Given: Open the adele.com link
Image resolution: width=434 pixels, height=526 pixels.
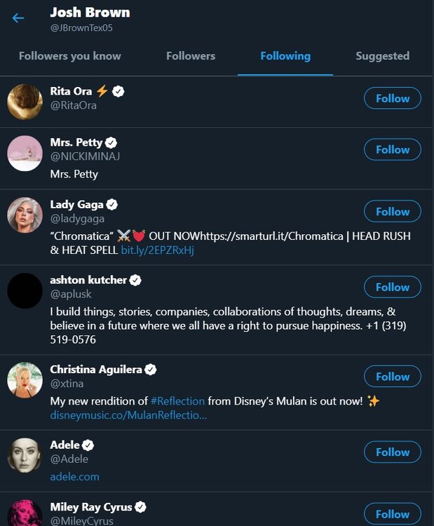Looking at the screenshot, I should point(74,476).
